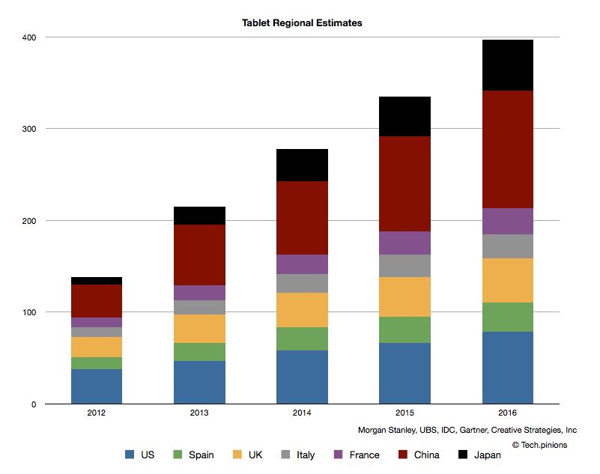
Task: Select the "Italy" legend label text
Action: [x=306, y=455]
